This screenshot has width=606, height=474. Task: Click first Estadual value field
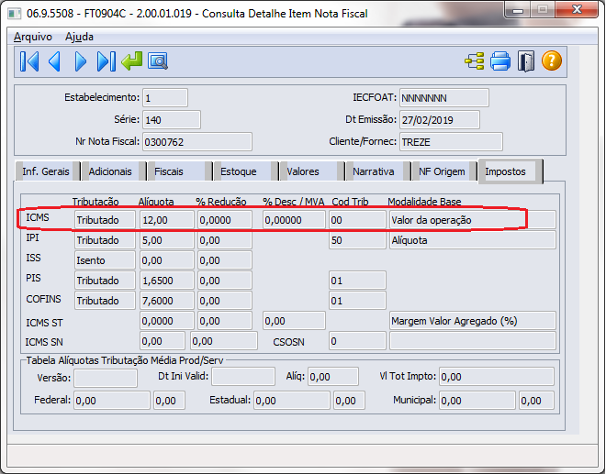pos(292,401)
